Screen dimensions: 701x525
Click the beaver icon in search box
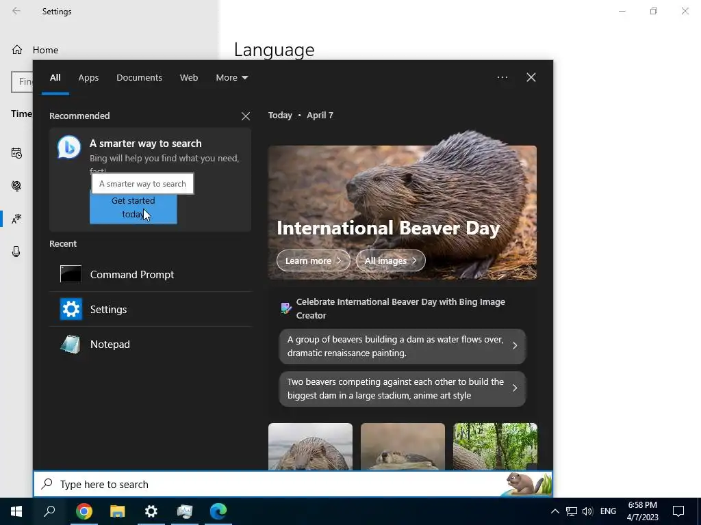[528, 484]
